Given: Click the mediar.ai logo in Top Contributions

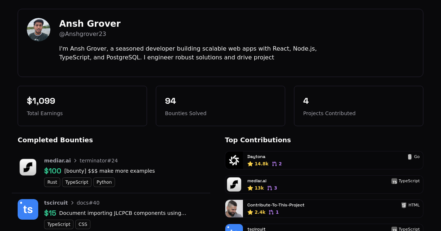Looking at the screenshot, I should [234, 184].
